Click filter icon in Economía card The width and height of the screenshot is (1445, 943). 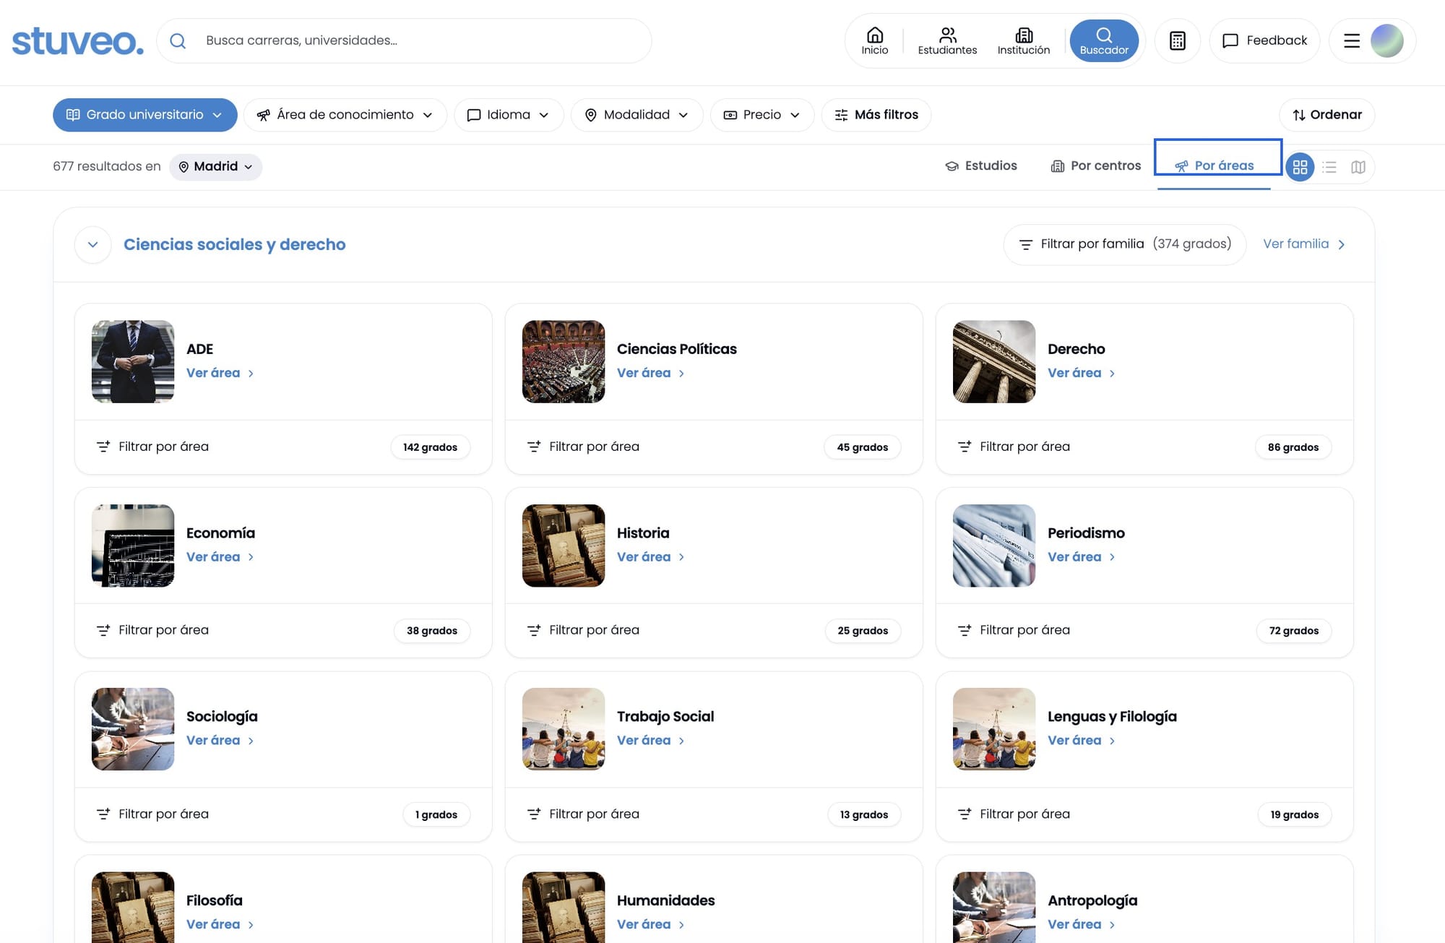pyautogui.click(x=103, y=630)
